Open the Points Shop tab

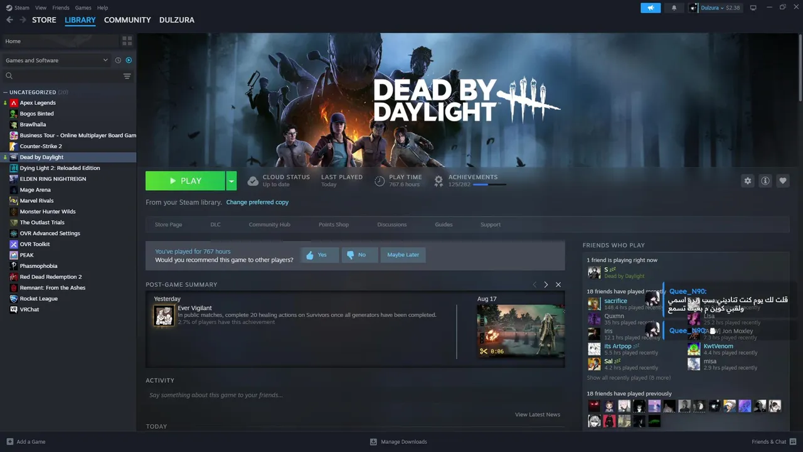(334, 225)
